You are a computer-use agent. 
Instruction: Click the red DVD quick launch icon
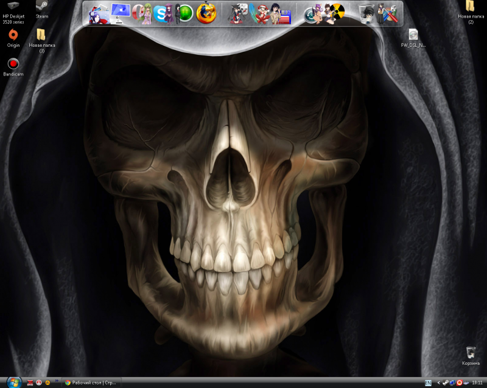click(30, 383)
